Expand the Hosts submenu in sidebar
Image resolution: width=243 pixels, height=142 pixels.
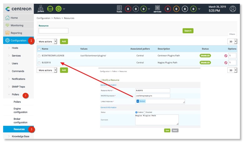click(15, 48)
